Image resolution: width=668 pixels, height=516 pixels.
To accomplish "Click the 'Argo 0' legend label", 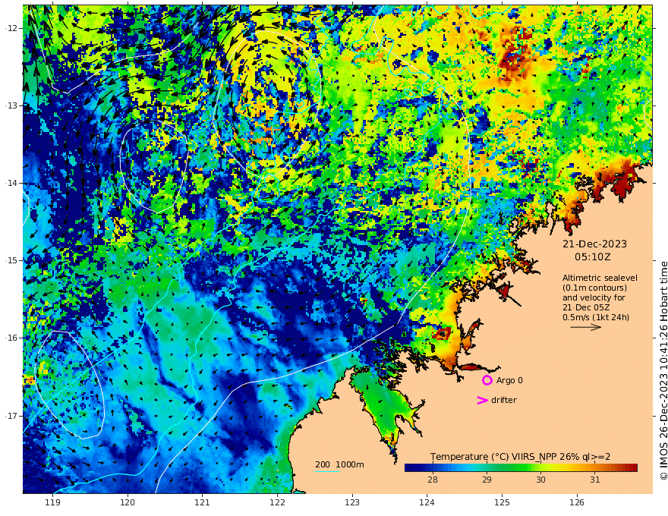I will coord(509,380).
